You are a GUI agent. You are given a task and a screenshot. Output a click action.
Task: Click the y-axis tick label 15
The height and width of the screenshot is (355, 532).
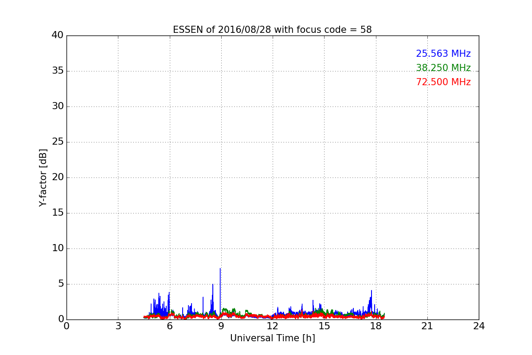point(58,213)
